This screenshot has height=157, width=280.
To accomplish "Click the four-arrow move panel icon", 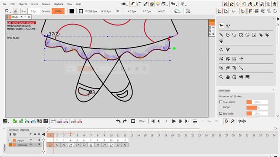I will coord(238,4).
